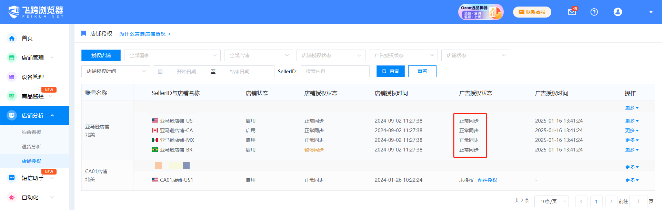This screenshot has height=210, width=662.
Task: Open the help question mark icon
Action: click(594, 12)
